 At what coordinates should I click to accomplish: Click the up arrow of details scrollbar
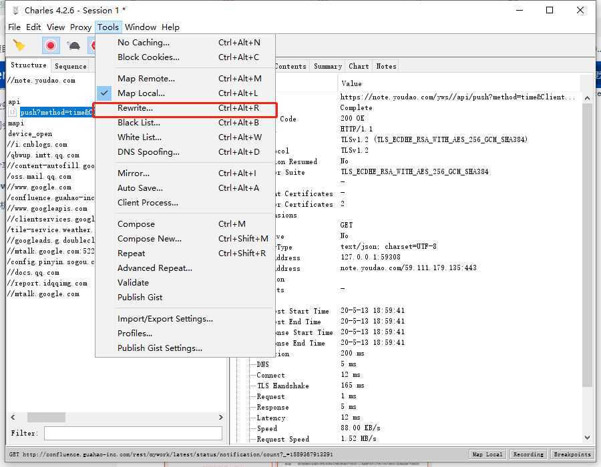point(587,98)
